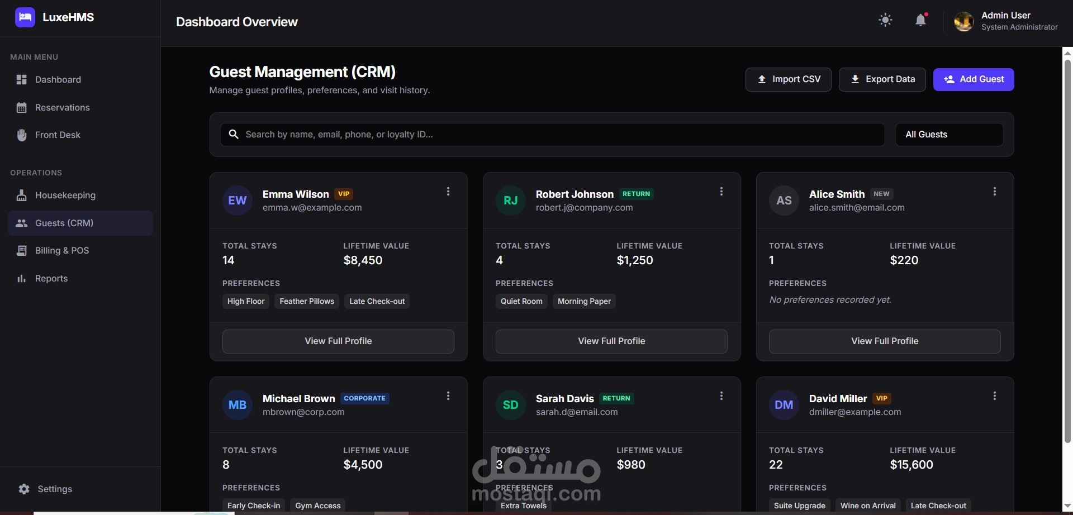The width and height of the screenshot is (1073, 515).
Task: Click David Miller's DM avatar
Action: tap(784, 405)
